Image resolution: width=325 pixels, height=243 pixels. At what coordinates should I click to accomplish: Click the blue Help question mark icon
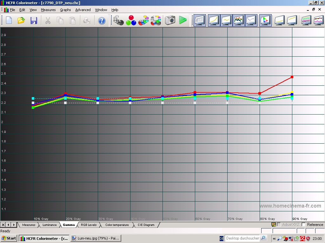(x=102, y=21)
